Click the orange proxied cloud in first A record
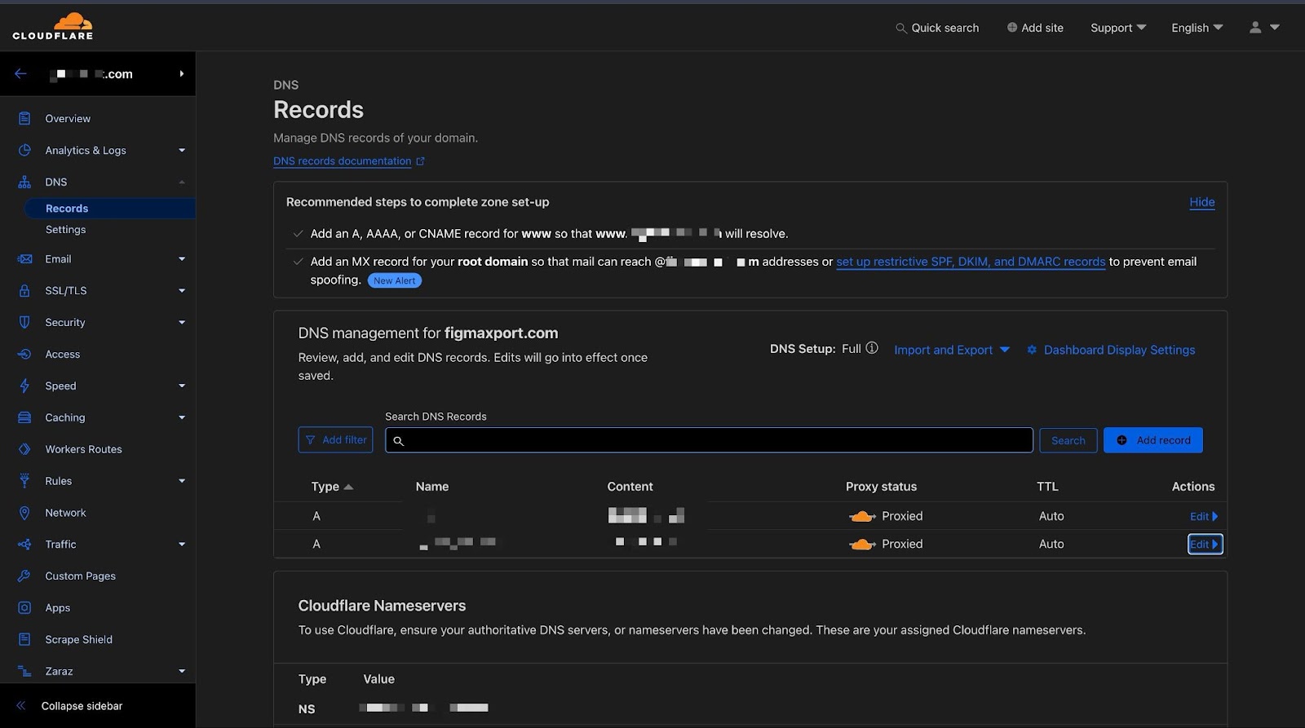The image size is (1305, 728). (862, 516)
